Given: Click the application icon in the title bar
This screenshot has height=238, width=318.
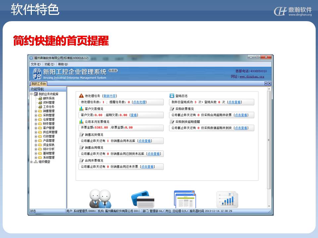Looking at the screenshot, I should (31, 58).
